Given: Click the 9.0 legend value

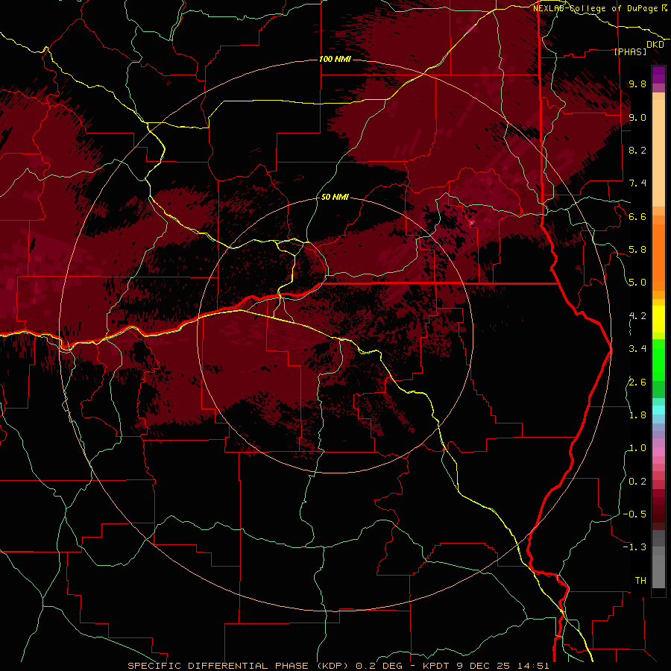Looking at the screenshot, I should (x=637, y=117).
